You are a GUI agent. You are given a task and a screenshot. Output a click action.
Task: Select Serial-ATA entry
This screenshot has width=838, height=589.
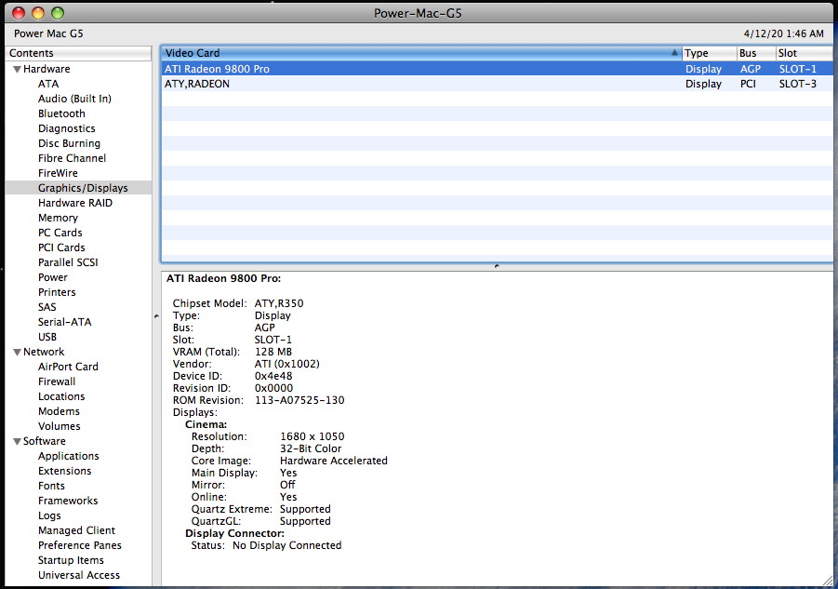64,322
